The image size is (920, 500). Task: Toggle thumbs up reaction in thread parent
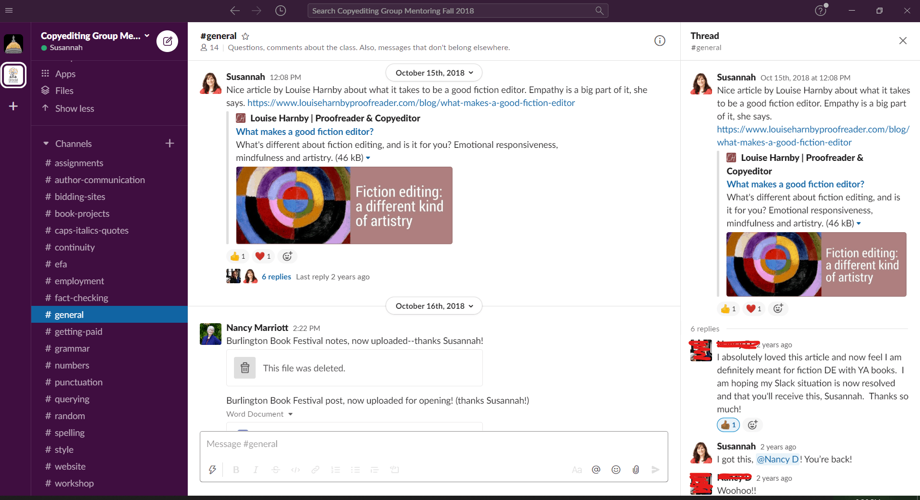[x=728, y=309]
